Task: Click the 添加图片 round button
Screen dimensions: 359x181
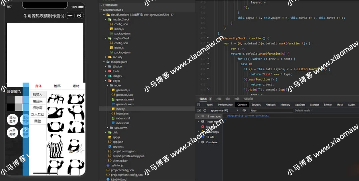Action: [x=12, y=119]
